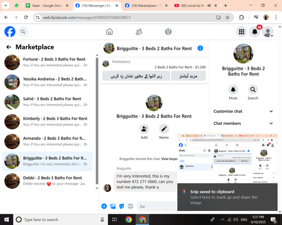Click the Urdu more options button

tap(188, 76)
